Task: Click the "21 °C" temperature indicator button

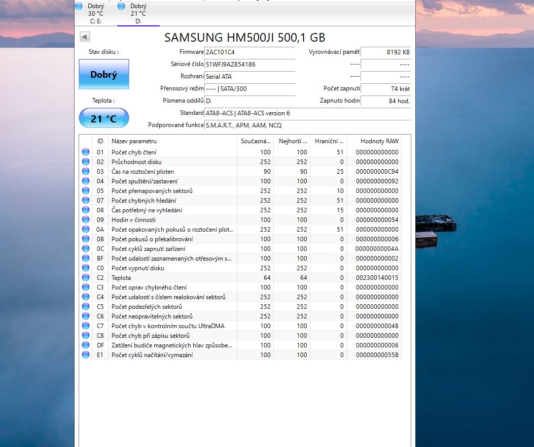Action: (x=103, y=117)
